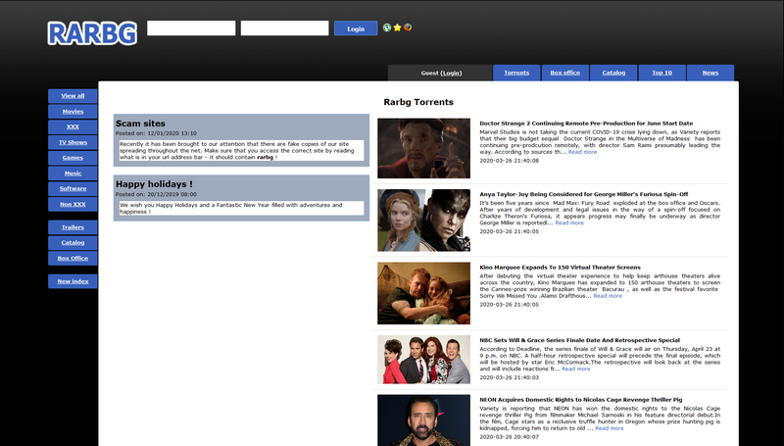Open the XXX sidebar category
This screenshot has width=784, height=446.
[x=73, y=127]
